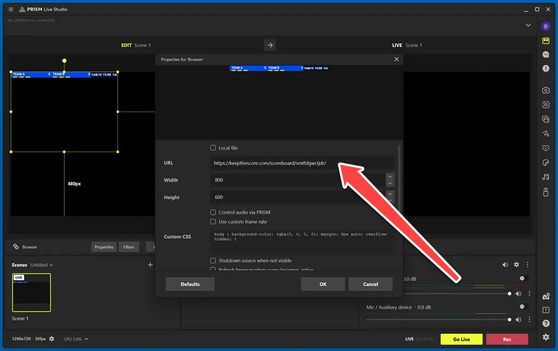Viewport: 558px width, 351px height.
Task: Open the remote control icon near sidebar bottom
Action: point(546,190)
